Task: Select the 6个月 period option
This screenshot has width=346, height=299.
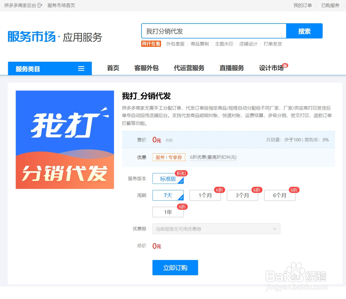Action: coord(280,196)
